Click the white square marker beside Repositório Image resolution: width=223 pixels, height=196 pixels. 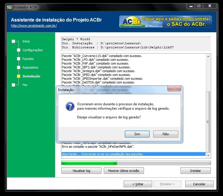coord(19,67)
